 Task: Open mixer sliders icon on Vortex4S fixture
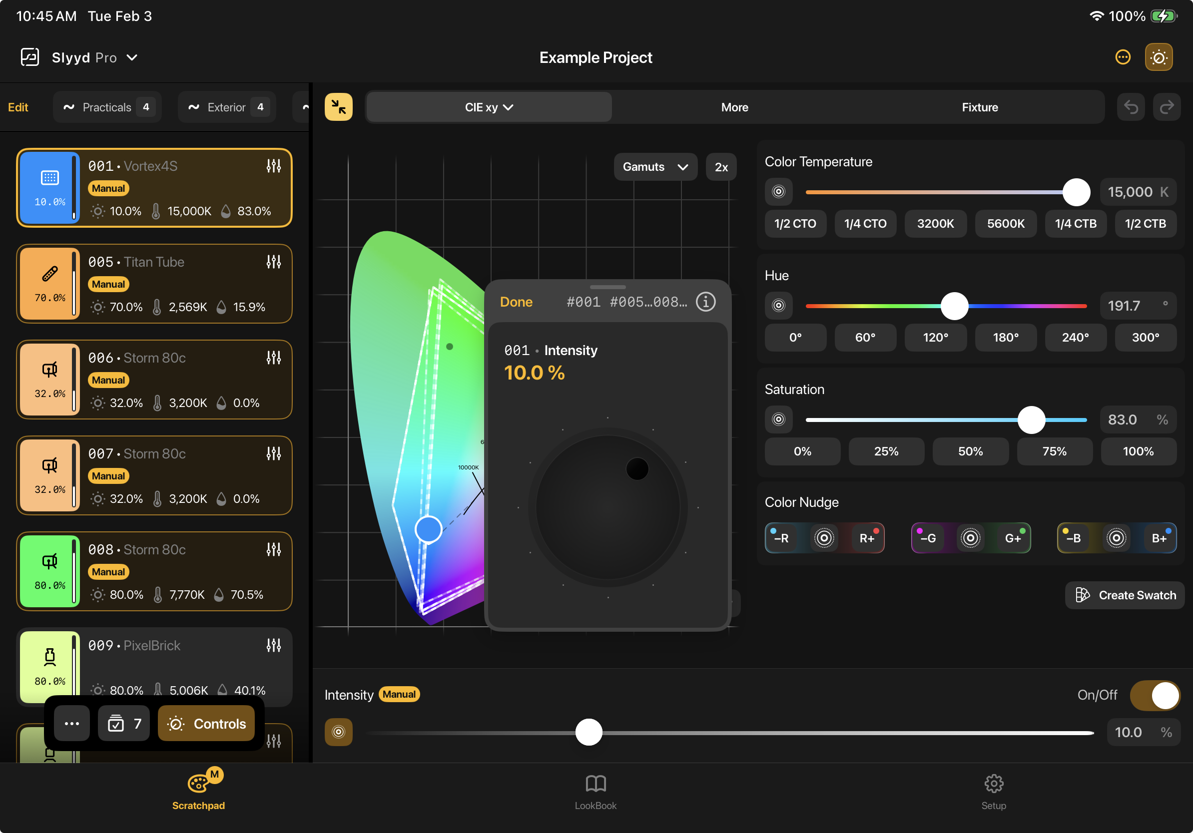coord(273,166)
